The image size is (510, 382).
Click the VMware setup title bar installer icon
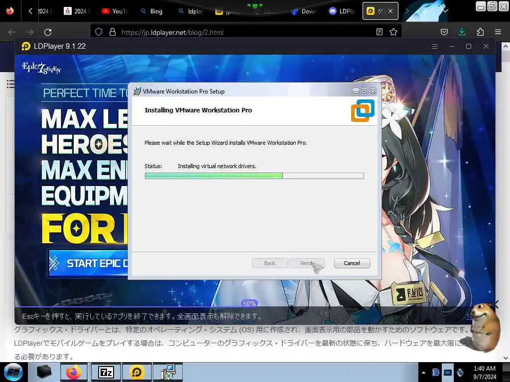pyautogui.click(x=137, y=92)
